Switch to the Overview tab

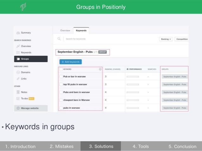[65, 31]
